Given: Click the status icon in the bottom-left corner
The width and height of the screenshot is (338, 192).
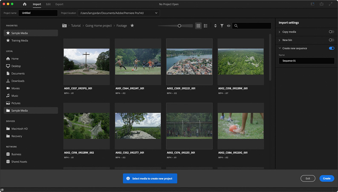Looking at the screenshot, I should point(2,190).
